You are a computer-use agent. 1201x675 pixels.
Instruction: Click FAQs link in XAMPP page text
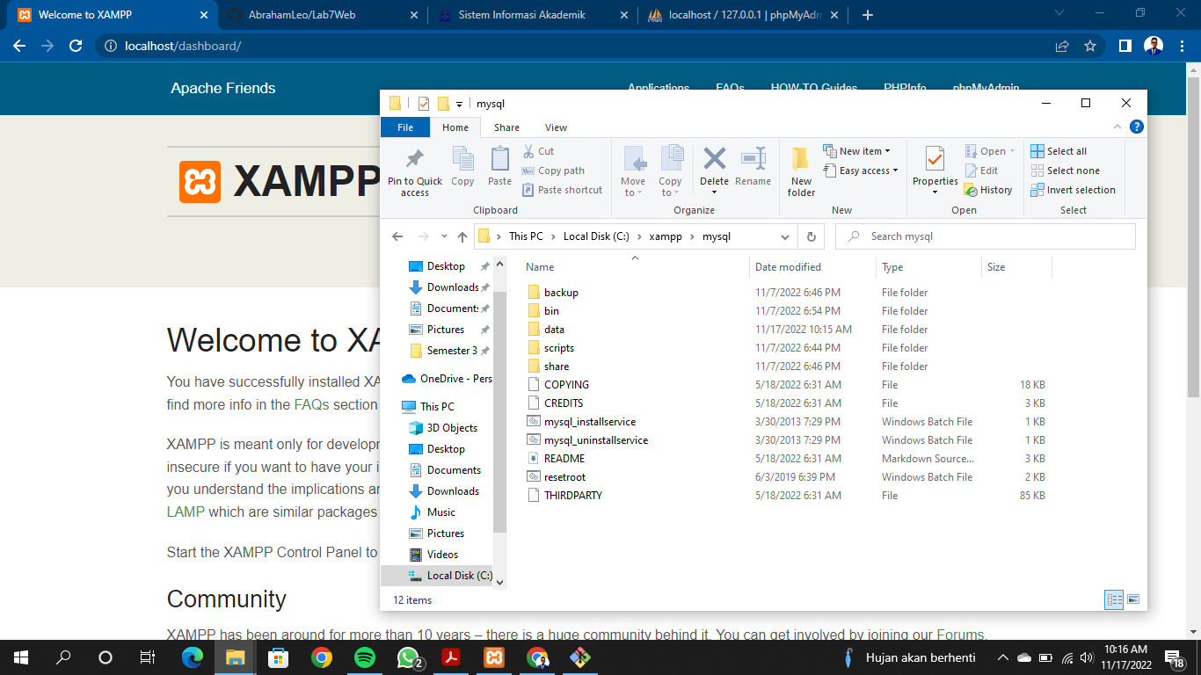312,404
